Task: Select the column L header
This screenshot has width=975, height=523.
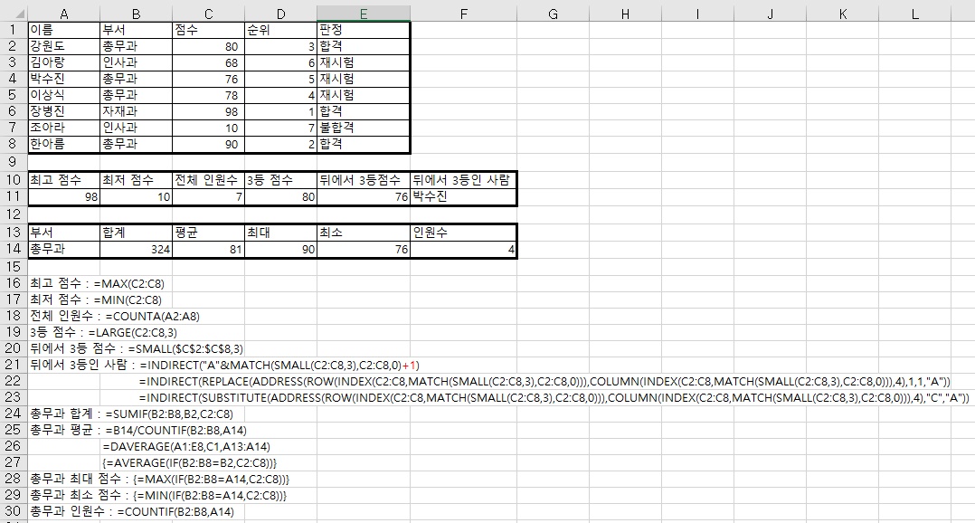Action: point(914,14)
